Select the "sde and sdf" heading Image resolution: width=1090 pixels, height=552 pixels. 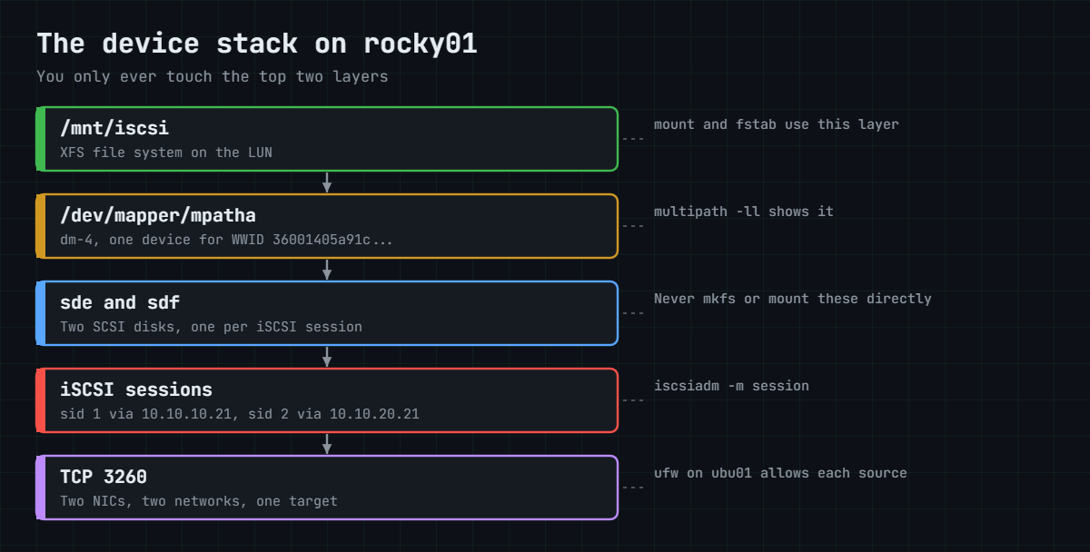coord(120,303)
